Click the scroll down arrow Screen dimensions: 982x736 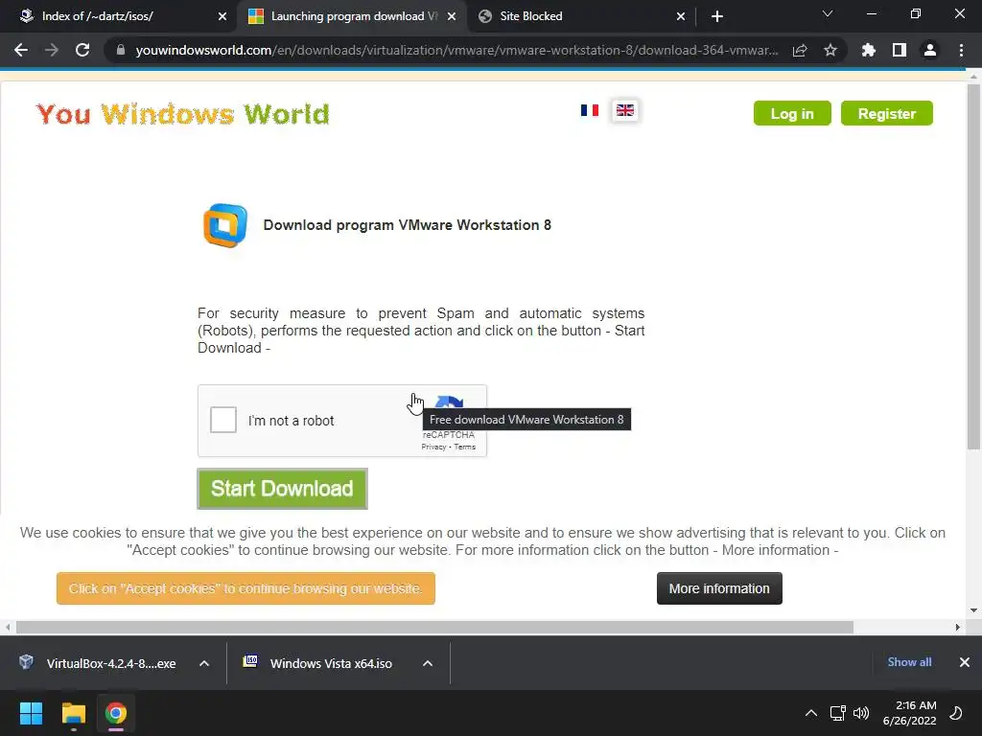[x=973, y=610]
